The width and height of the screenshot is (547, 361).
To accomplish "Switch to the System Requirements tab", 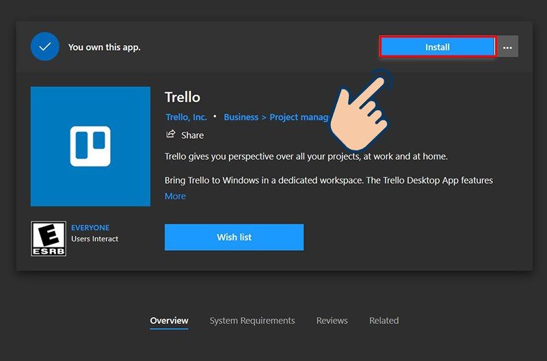I will [x=252, y=320].
